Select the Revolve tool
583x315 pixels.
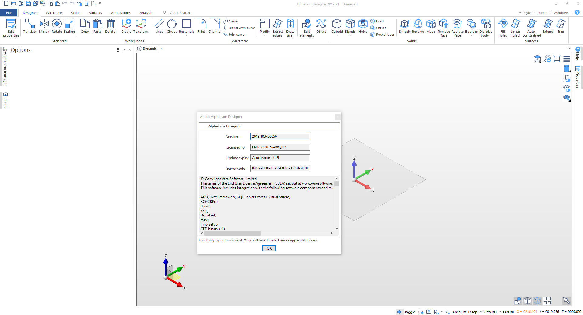tap(418, 26)
